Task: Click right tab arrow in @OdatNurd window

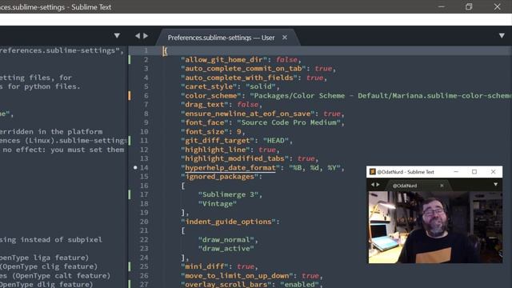Action: coord(378,185)
